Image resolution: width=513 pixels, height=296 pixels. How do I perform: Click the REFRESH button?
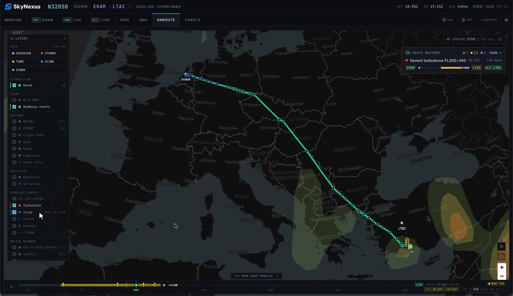point(489,20)
